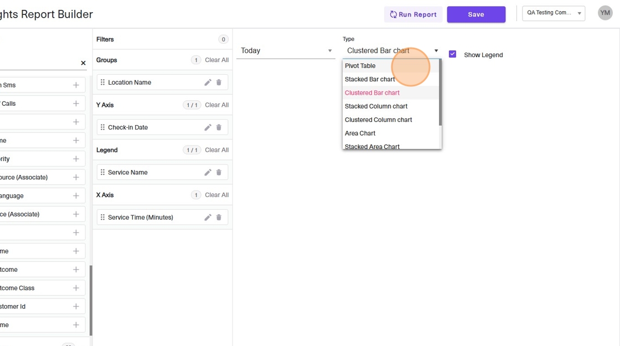Add the Outcome Class field
This screenshot has width=620, height=346.
76,288
